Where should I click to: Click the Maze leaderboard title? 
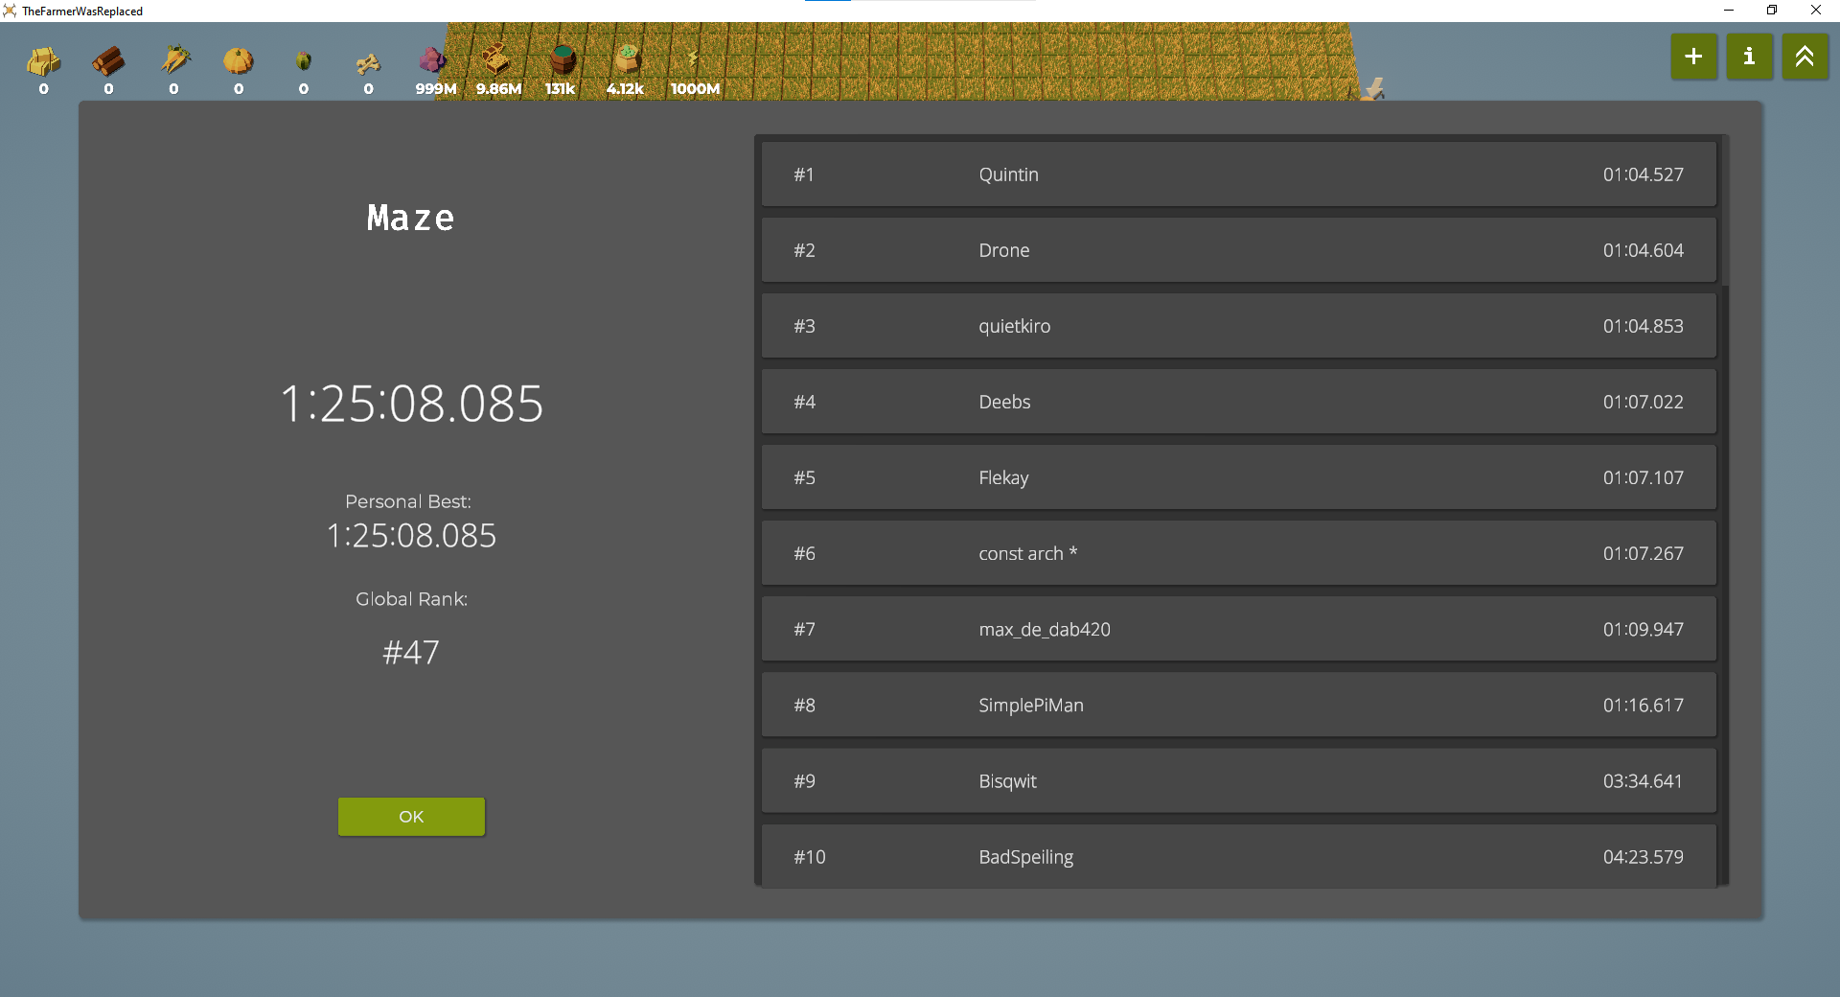coord(411,218)
